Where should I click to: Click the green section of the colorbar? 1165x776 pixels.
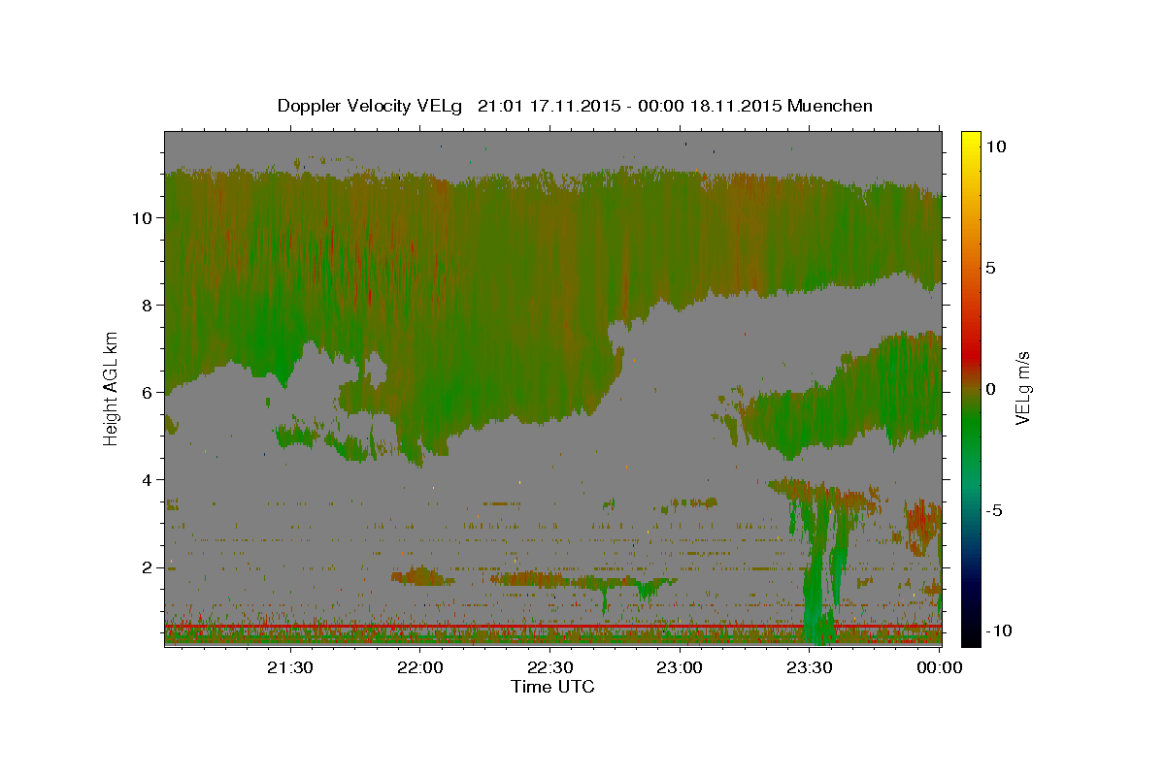pos(971,427)
